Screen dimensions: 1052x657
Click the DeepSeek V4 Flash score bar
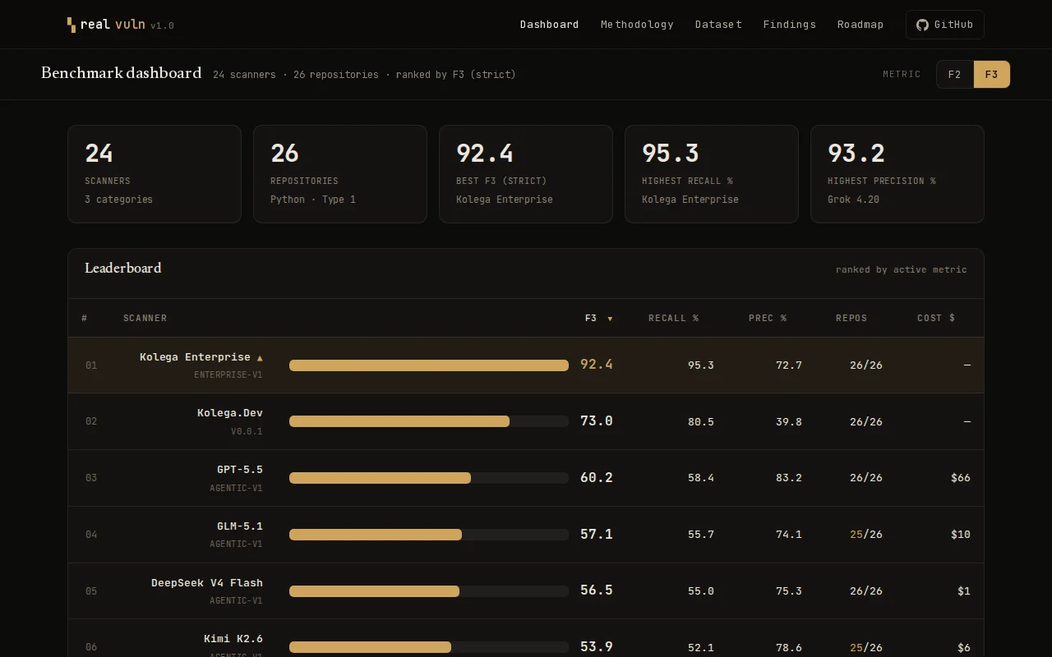pos(429,591)
